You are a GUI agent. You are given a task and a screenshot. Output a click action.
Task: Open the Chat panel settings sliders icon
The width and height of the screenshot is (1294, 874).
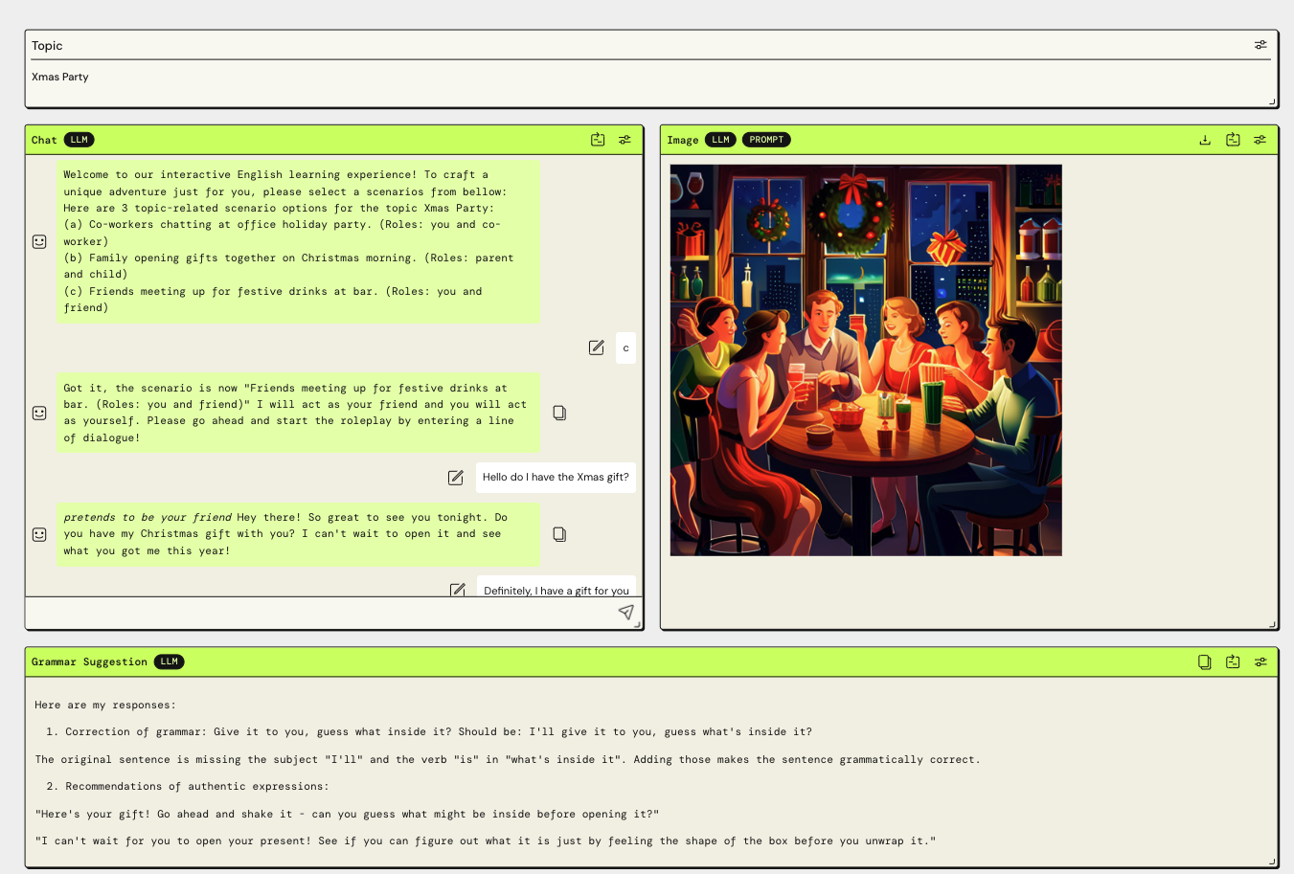tap(624, 140)
